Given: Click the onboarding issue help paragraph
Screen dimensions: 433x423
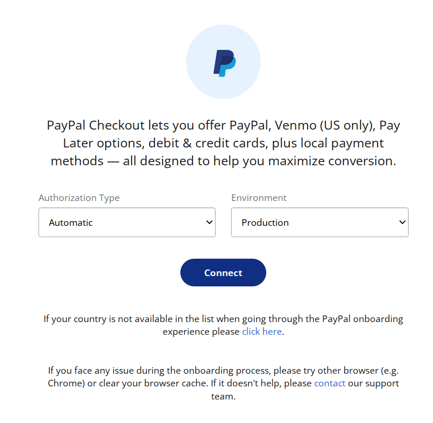Looking at the screenshot, I should click(x=224, y=383).
